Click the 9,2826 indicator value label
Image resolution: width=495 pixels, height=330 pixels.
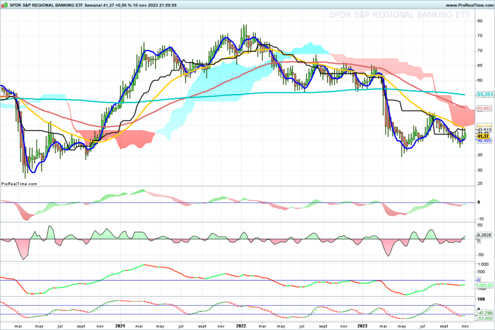tap(484, 235)
